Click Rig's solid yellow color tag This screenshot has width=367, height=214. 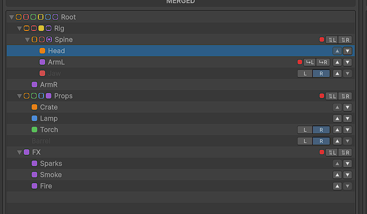click(x=41, y=28)
